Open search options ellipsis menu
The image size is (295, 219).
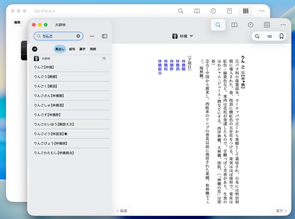click(x=92, y=36)
